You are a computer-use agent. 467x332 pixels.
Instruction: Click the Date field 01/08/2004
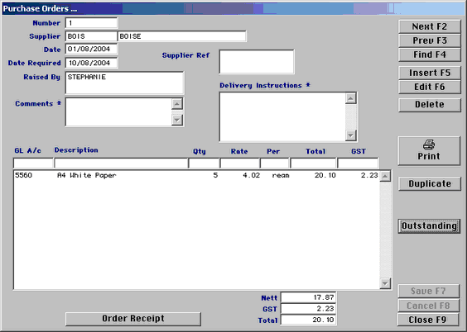click(91, 49)
